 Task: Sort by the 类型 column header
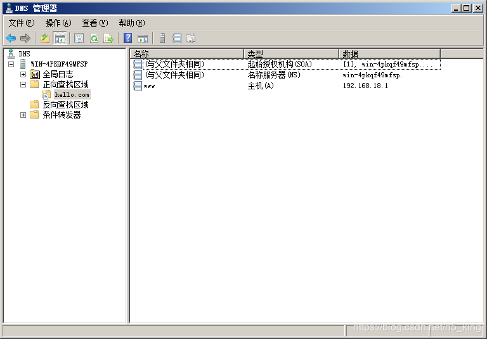tap(291, 54)
